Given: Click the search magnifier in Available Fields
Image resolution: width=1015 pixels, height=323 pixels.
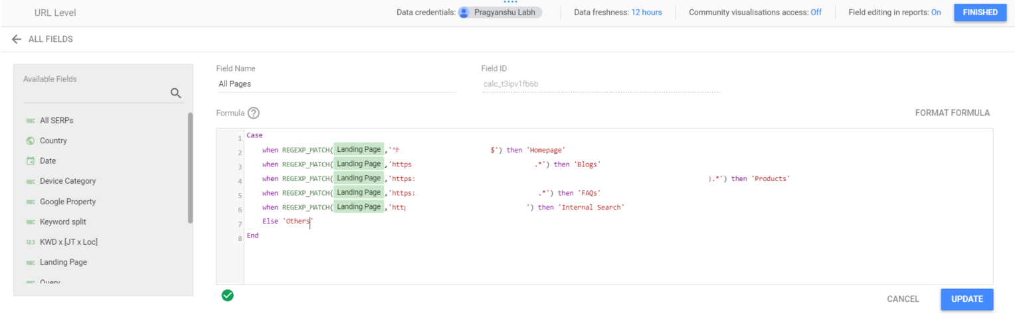Looking at the screenshot, I should (176, 94).
